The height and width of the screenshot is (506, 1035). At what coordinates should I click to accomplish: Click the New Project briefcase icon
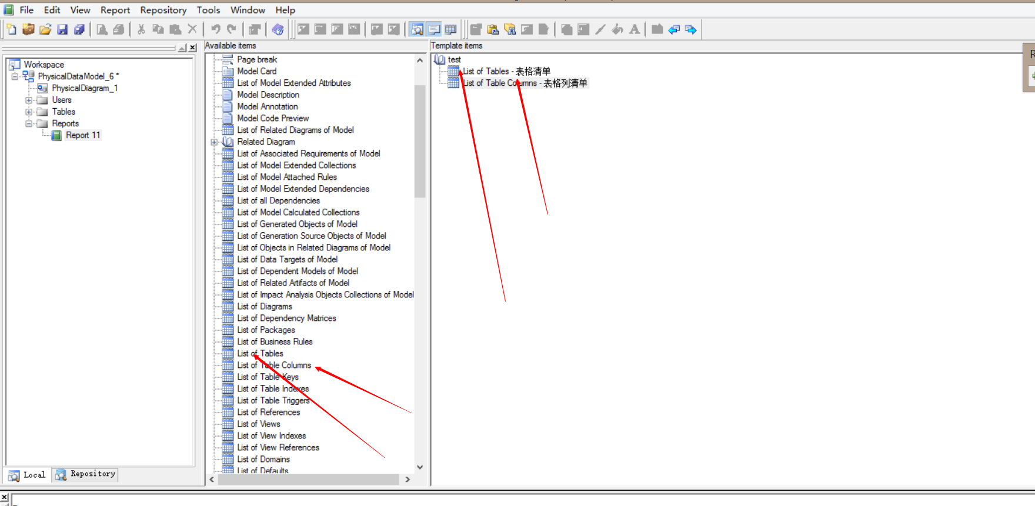(x=28, y=29)
